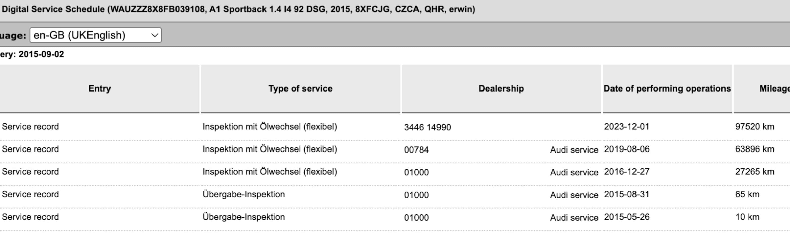
Task: Click the 27265 km mileage cell
Action: click(x=754, y=172)
